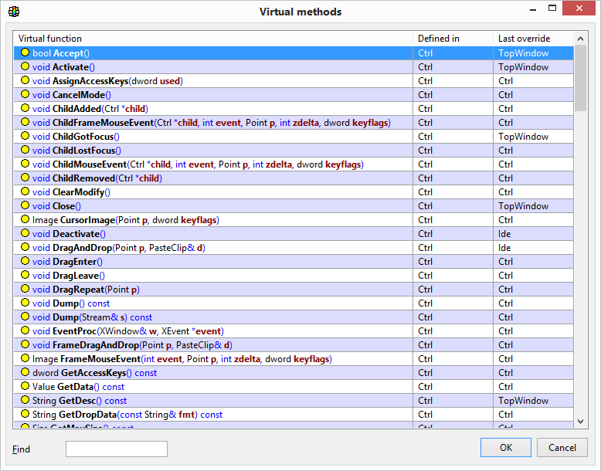The width and height of the screenshot is (601, 471).
Task: Click the yellow circle icon beside Accept()
Action: 25,53
